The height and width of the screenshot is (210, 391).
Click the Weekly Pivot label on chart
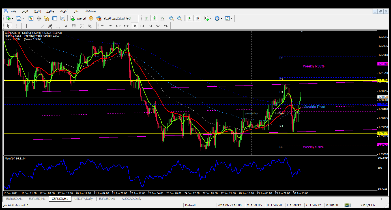pyautogui.click(x=314, y=107)
